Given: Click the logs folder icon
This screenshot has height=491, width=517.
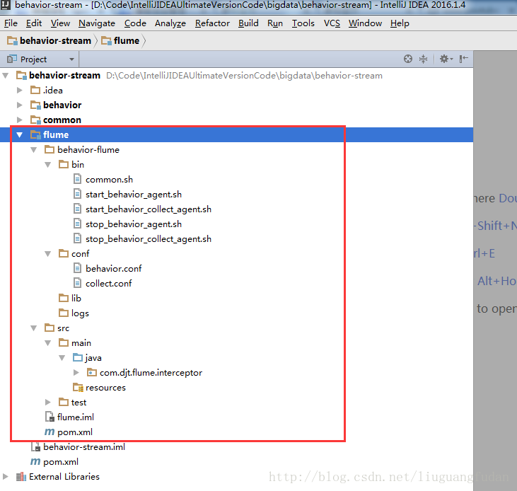Looking at the screenshot, I should pyautogui.click(x=64, y=313).
